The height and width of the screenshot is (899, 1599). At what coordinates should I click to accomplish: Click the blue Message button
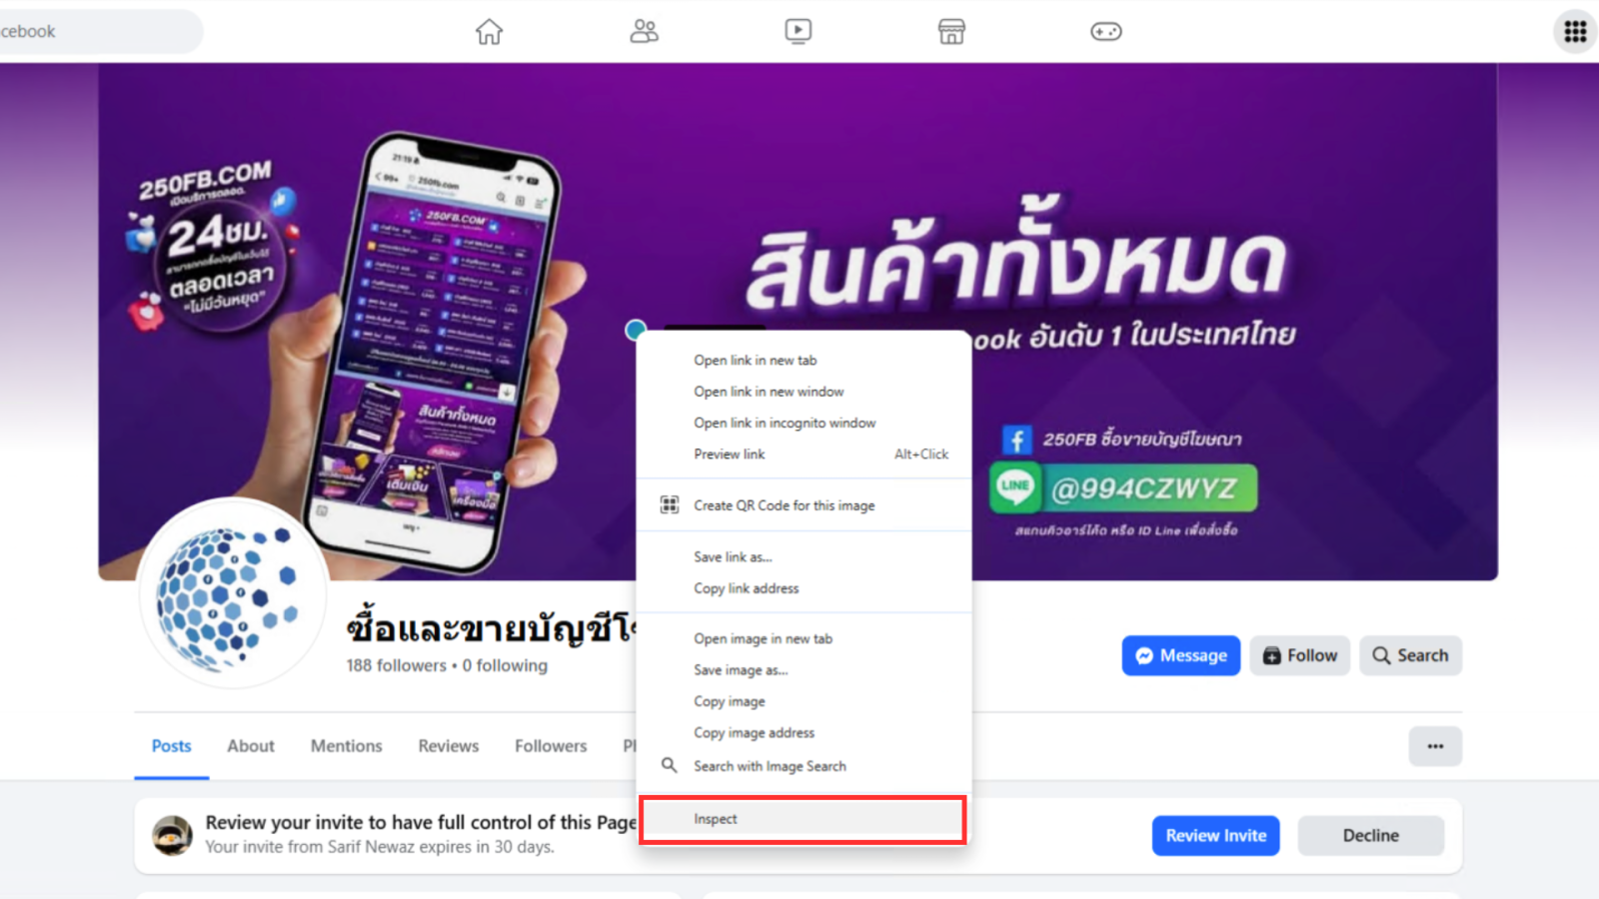1180,655
